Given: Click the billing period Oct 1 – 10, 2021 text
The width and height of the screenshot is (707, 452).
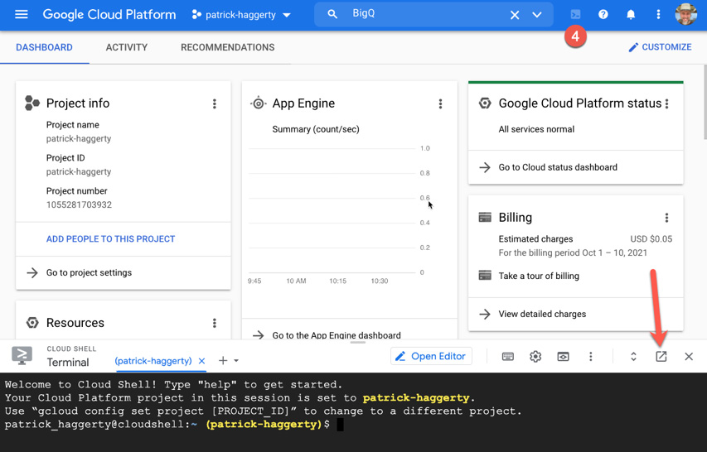Looking at the screenshot, I should pos(573,253).
